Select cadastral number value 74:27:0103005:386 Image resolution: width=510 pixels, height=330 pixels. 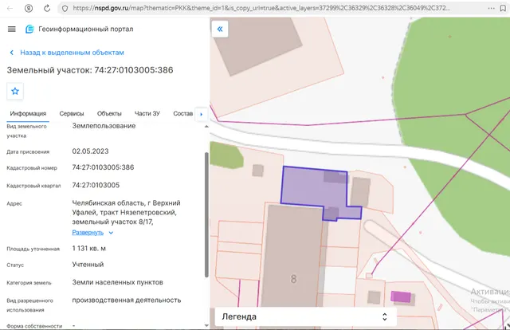pyautogui.click(x=103, y=167)
